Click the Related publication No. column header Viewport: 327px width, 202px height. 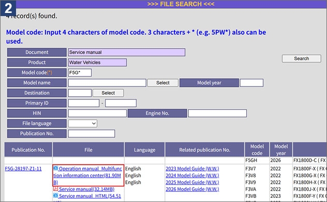coord(204,150)
